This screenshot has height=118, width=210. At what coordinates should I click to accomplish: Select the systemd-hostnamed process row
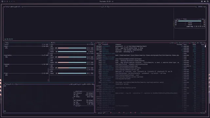[x=150, y=59]
